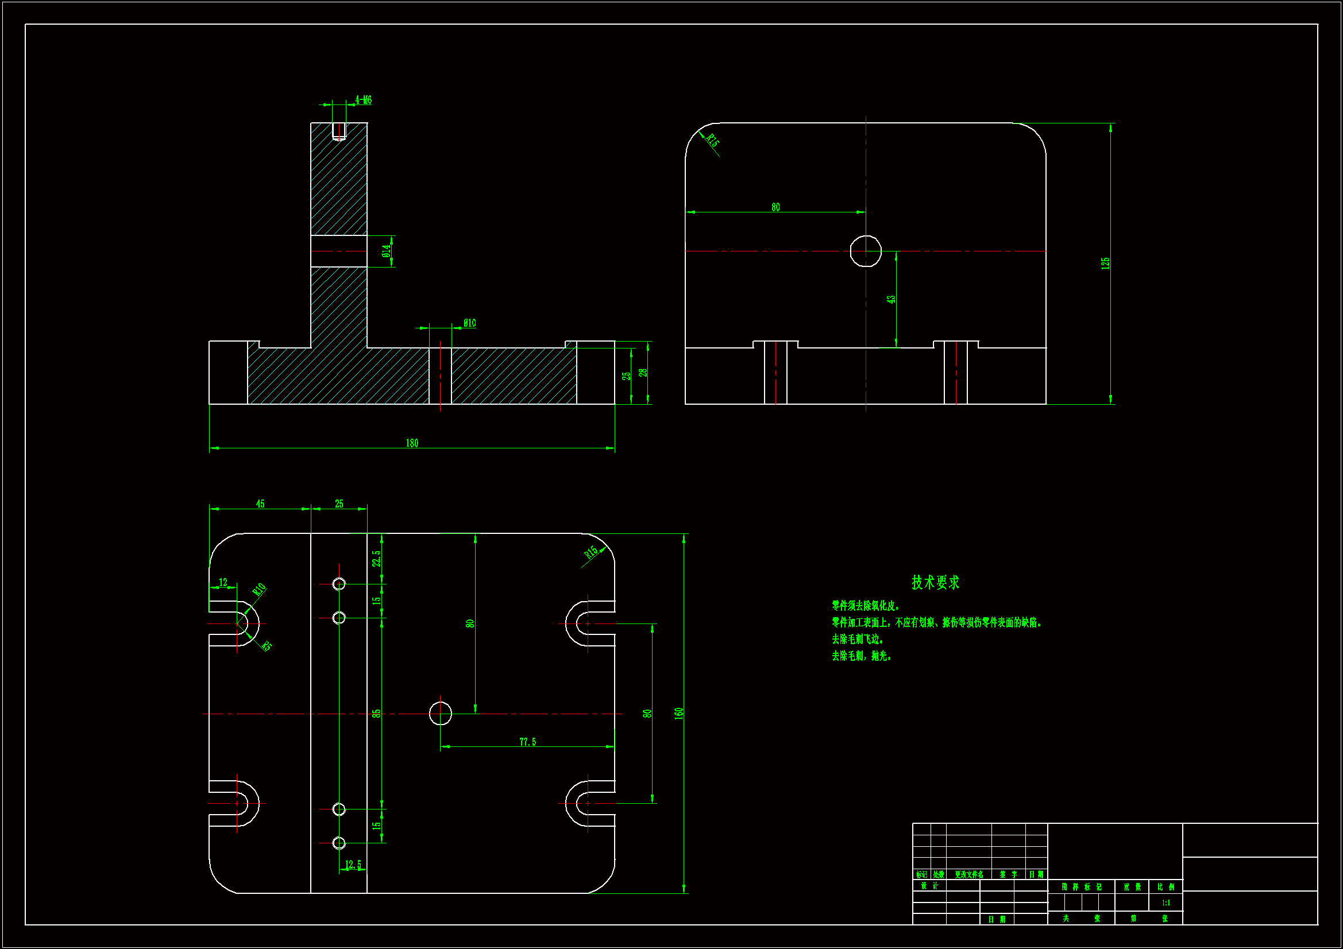1343x949 pixels.
Task: Click the 12.5 dimension near bottom hole
Action: pyautogui.click(x=353, y=864)
